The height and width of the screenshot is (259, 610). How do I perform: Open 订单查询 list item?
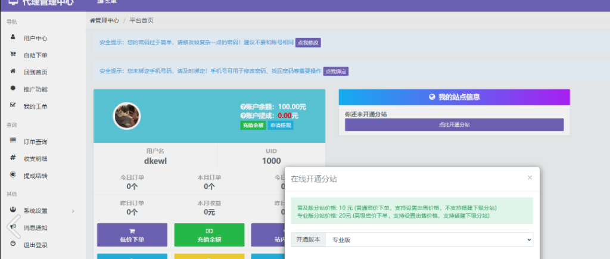[35, 142]
